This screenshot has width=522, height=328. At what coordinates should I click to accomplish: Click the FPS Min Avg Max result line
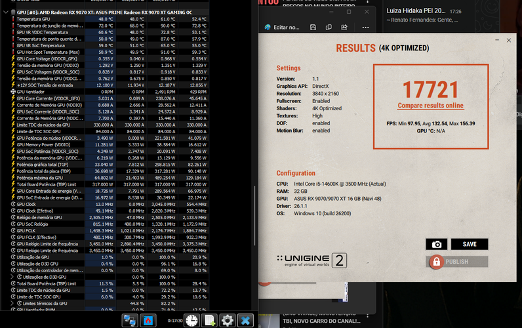(431, 123)
